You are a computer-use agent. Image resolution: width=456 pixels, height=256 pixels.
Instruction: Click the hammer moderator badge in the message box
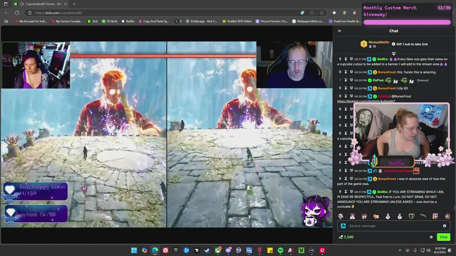343,226
